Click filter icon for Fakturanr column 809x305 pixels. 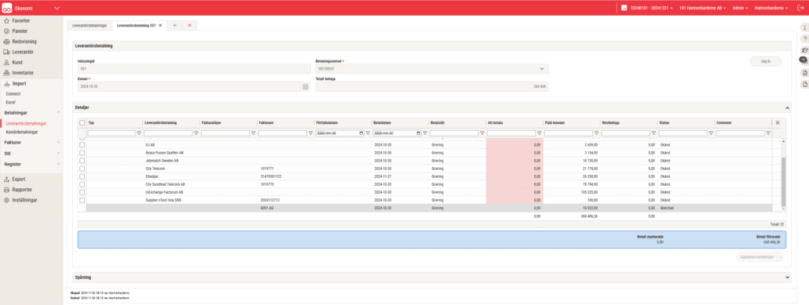(x=310, y=133)
